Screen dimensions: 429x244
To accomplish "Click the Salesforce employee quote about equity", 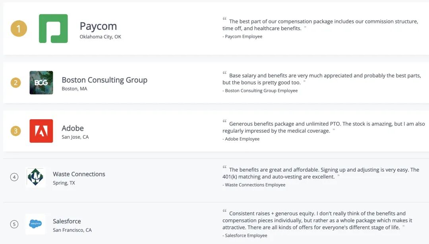I will tap(317, 220).
